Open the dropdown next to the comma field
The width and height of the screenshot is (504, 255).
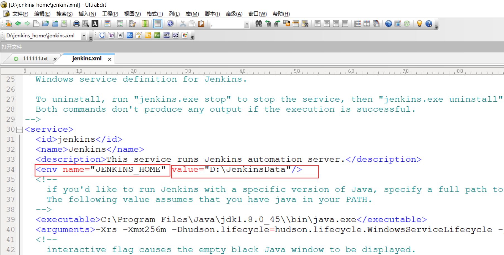click(247, 24)
